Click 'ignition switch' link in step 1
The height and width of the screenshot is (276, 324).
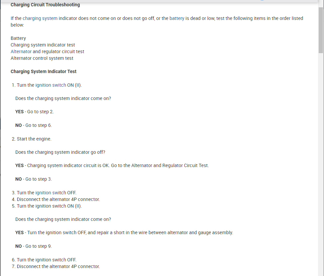51,85
